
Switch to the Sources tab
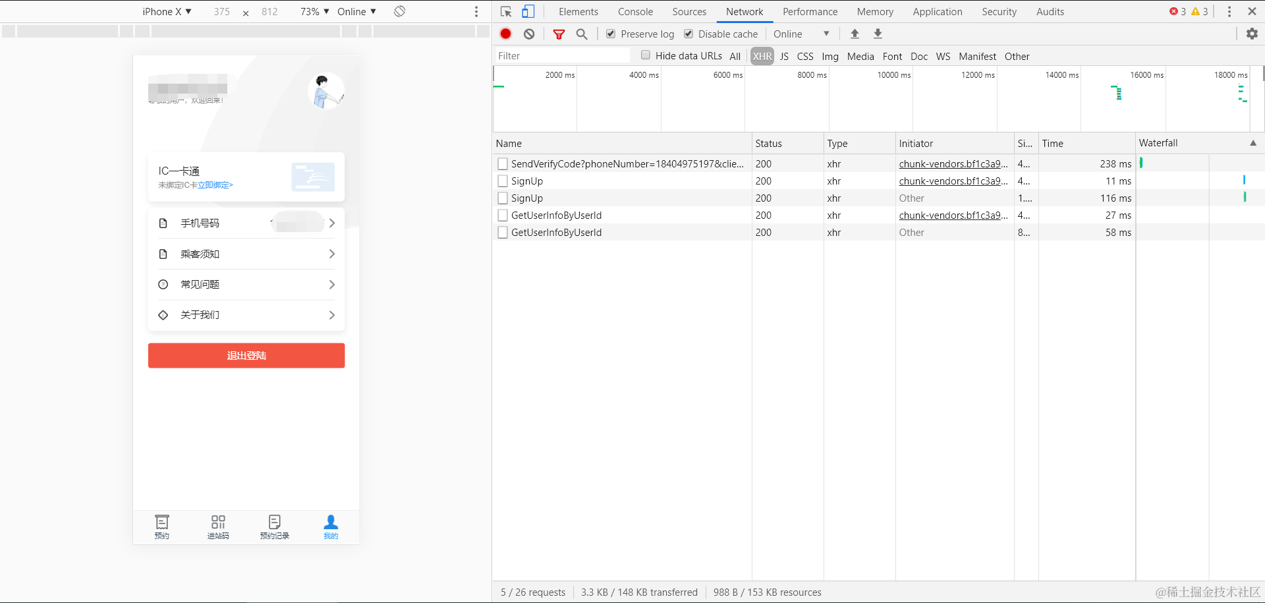[x=689, y=12]
